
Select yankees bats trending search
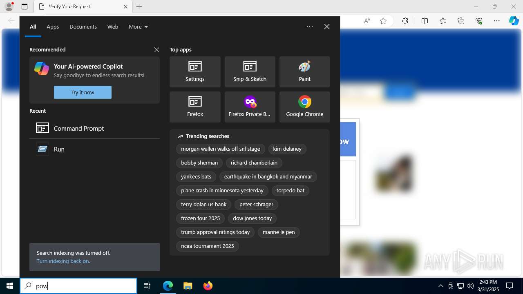click(196, 177)
